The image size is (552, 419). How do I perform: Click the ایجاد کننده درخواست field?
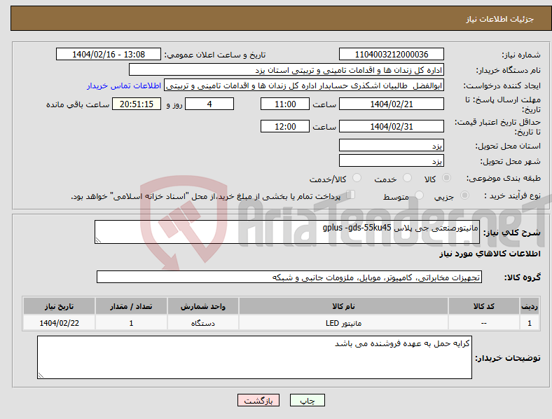(304, 85)
